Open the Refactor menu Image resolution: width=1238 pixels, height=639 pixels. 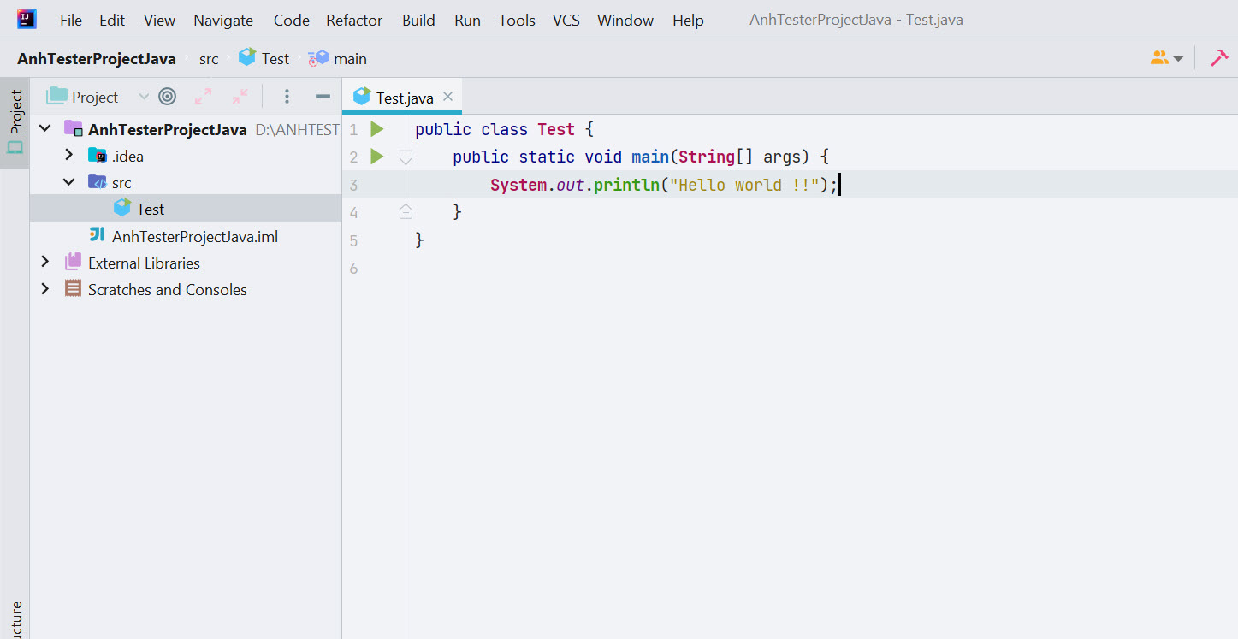click(x=354, y=21)
